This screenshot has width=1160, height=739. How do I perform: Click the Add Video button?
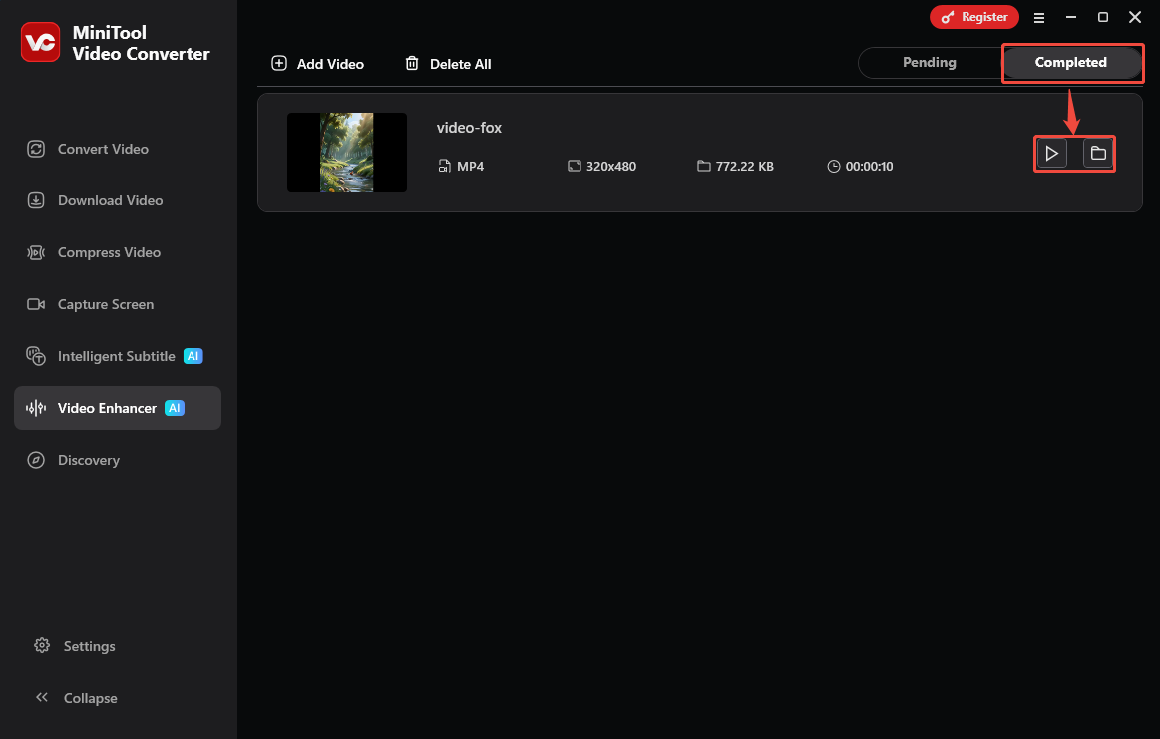pyautogui.click(x=317, y=64)
